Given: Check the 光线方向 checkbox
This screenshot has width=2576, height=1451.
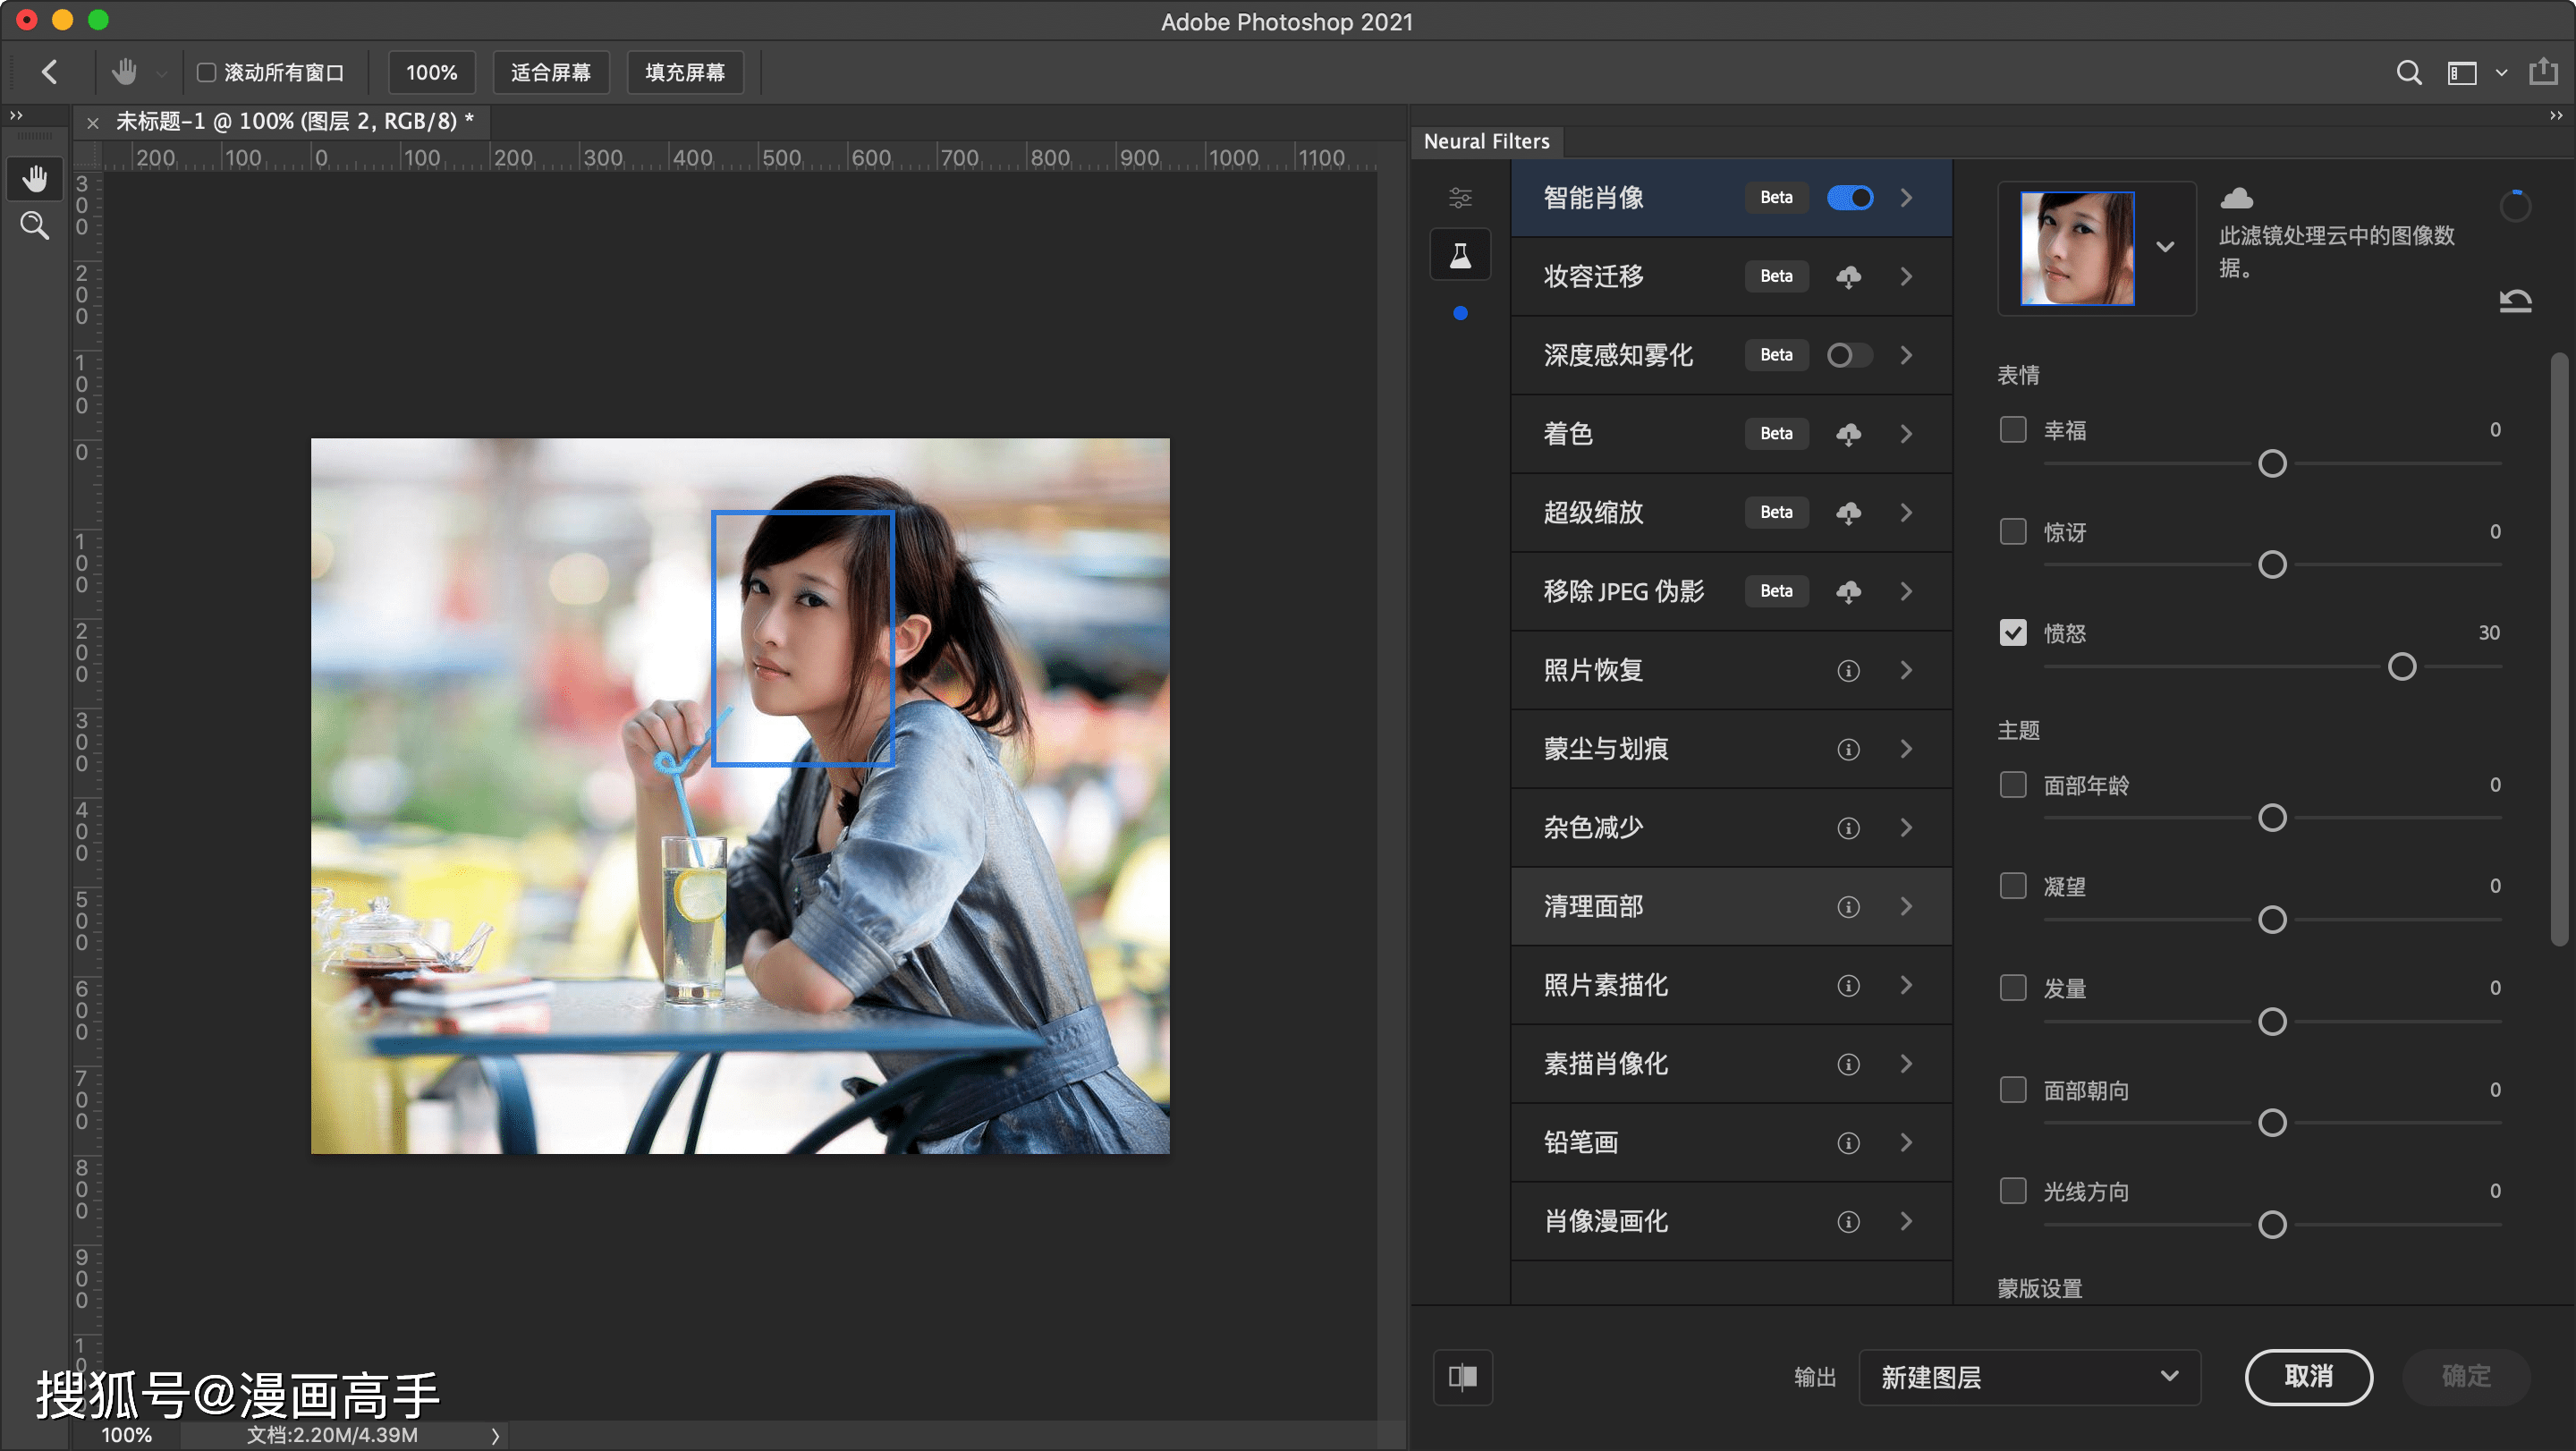Looking at the screenshot, I should [2013, 1191].
